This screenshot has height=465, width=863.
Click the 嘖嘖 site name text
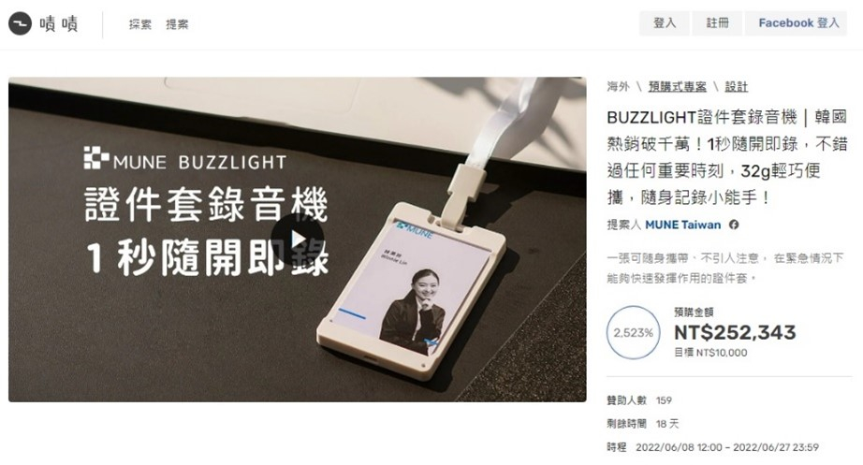point(59,23)
